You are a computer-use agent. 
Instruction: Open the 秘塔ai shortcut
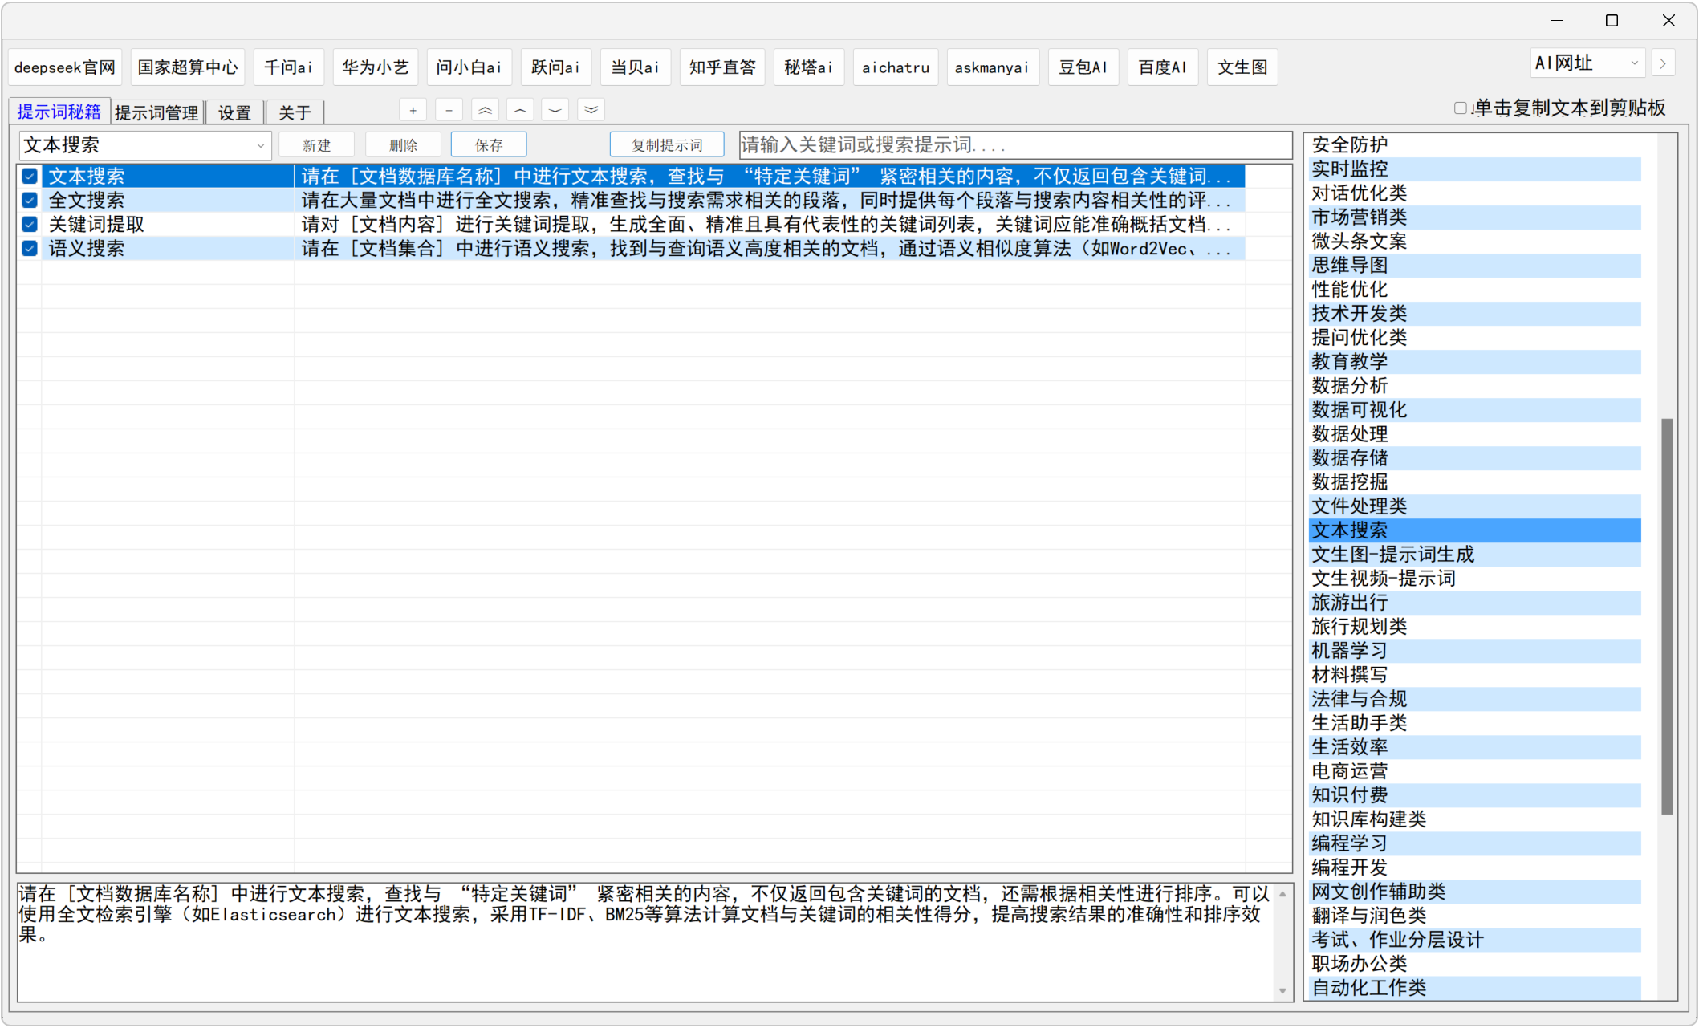[809, 67]
